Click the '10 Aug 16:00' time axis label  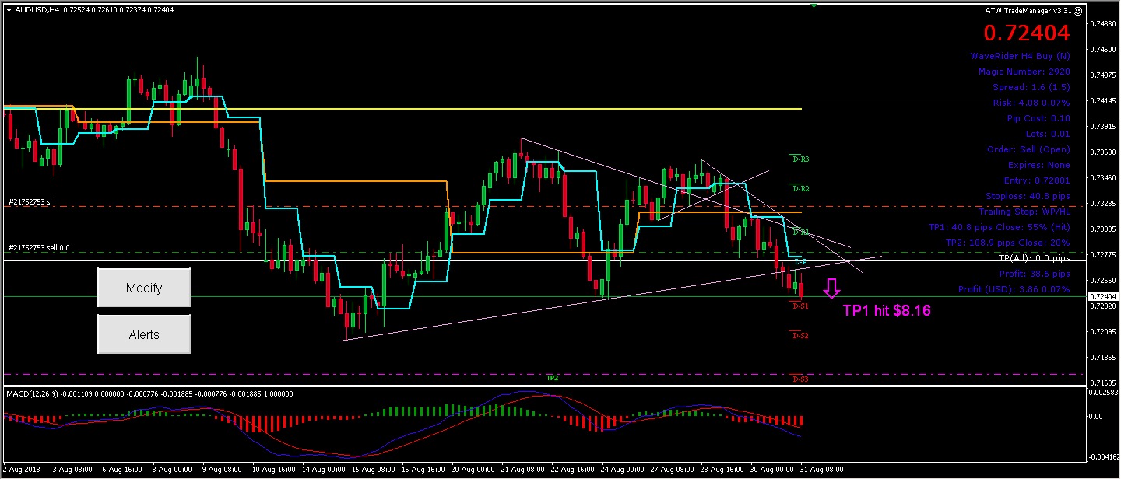pyautogui.click(x=274, y=470)
